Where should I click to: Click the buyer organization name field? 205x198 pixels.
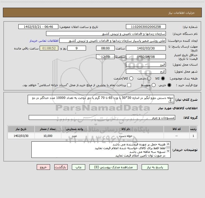106,34
